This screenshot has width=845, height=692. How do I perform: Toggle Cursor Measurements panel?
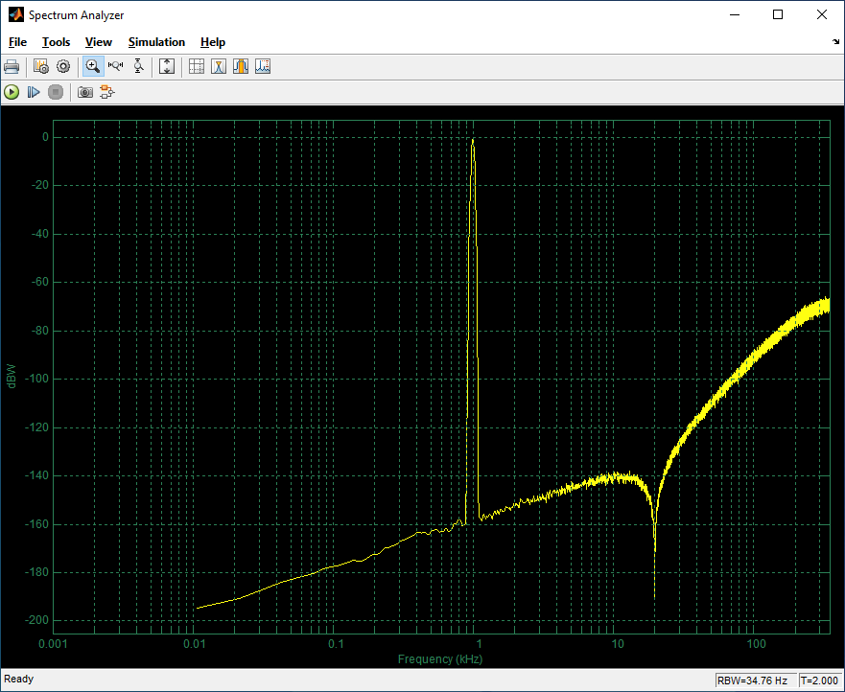(x=197, y=67)
